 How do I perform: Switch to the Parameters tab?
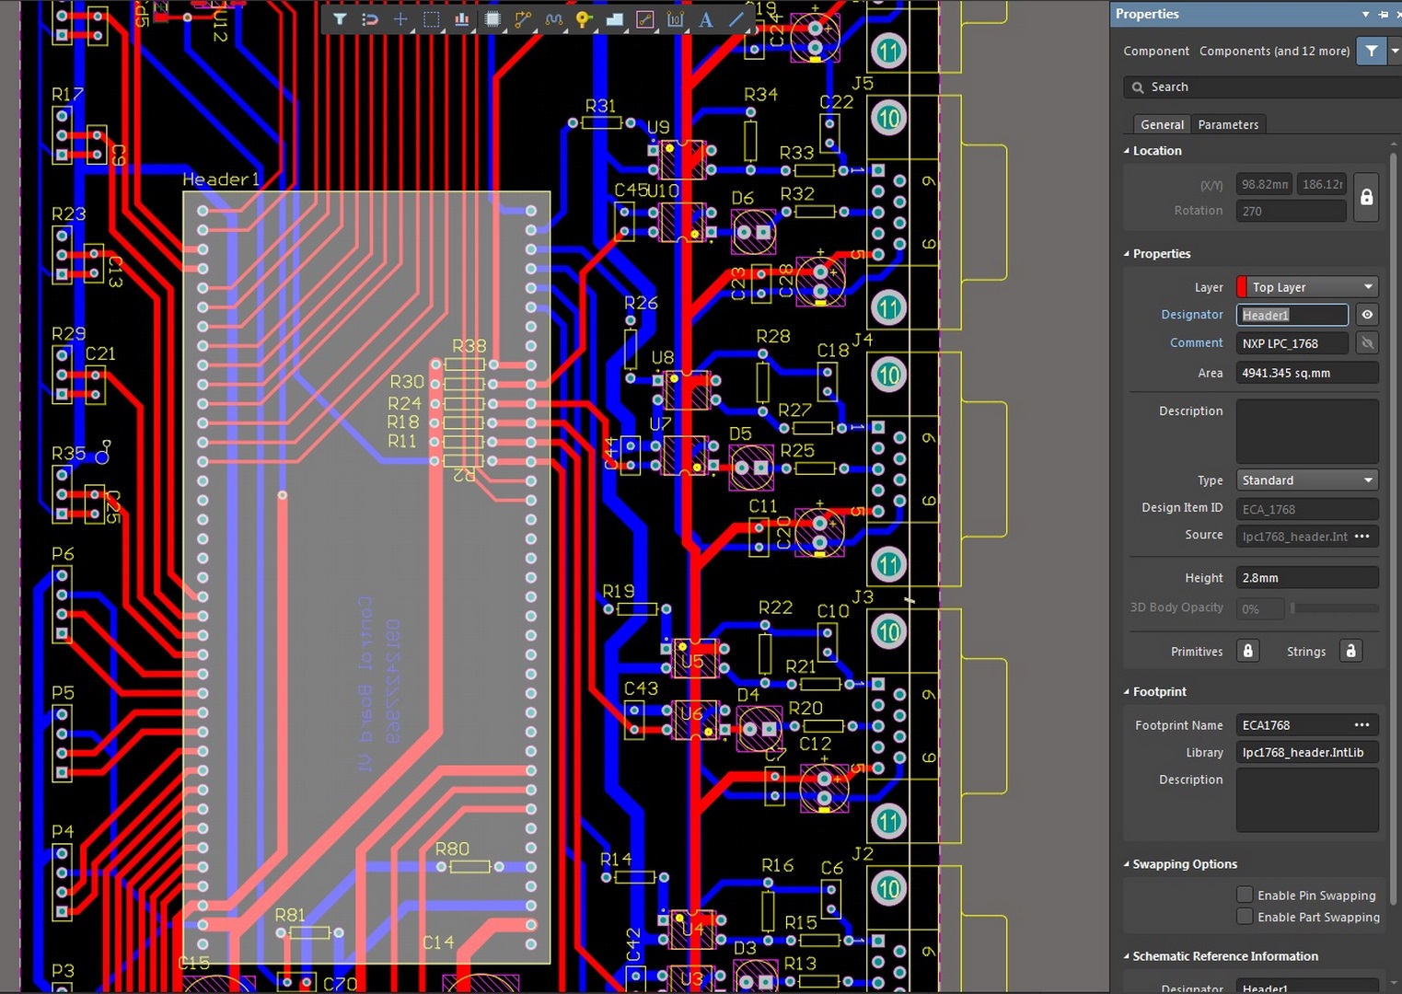[1227, 124]
